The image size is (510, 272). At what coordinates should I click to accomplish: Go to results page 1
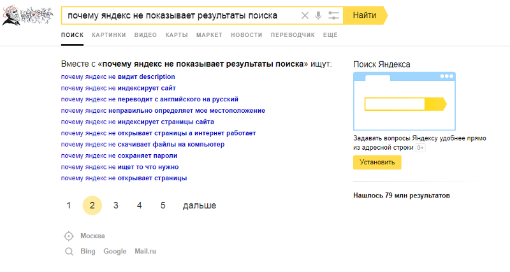69,205
